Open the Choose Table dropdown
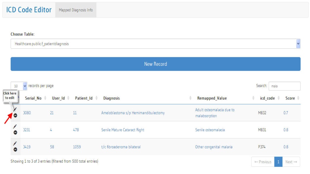The width and height of the screenshot is (310, 174). 155,44
